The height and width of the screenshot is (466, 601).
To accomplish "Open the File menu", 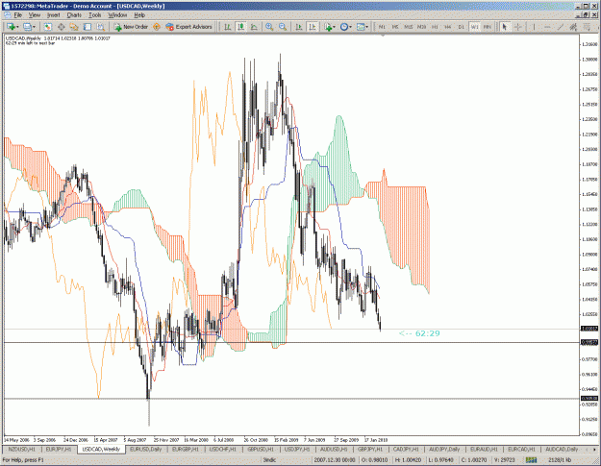I will click(18, 15).
